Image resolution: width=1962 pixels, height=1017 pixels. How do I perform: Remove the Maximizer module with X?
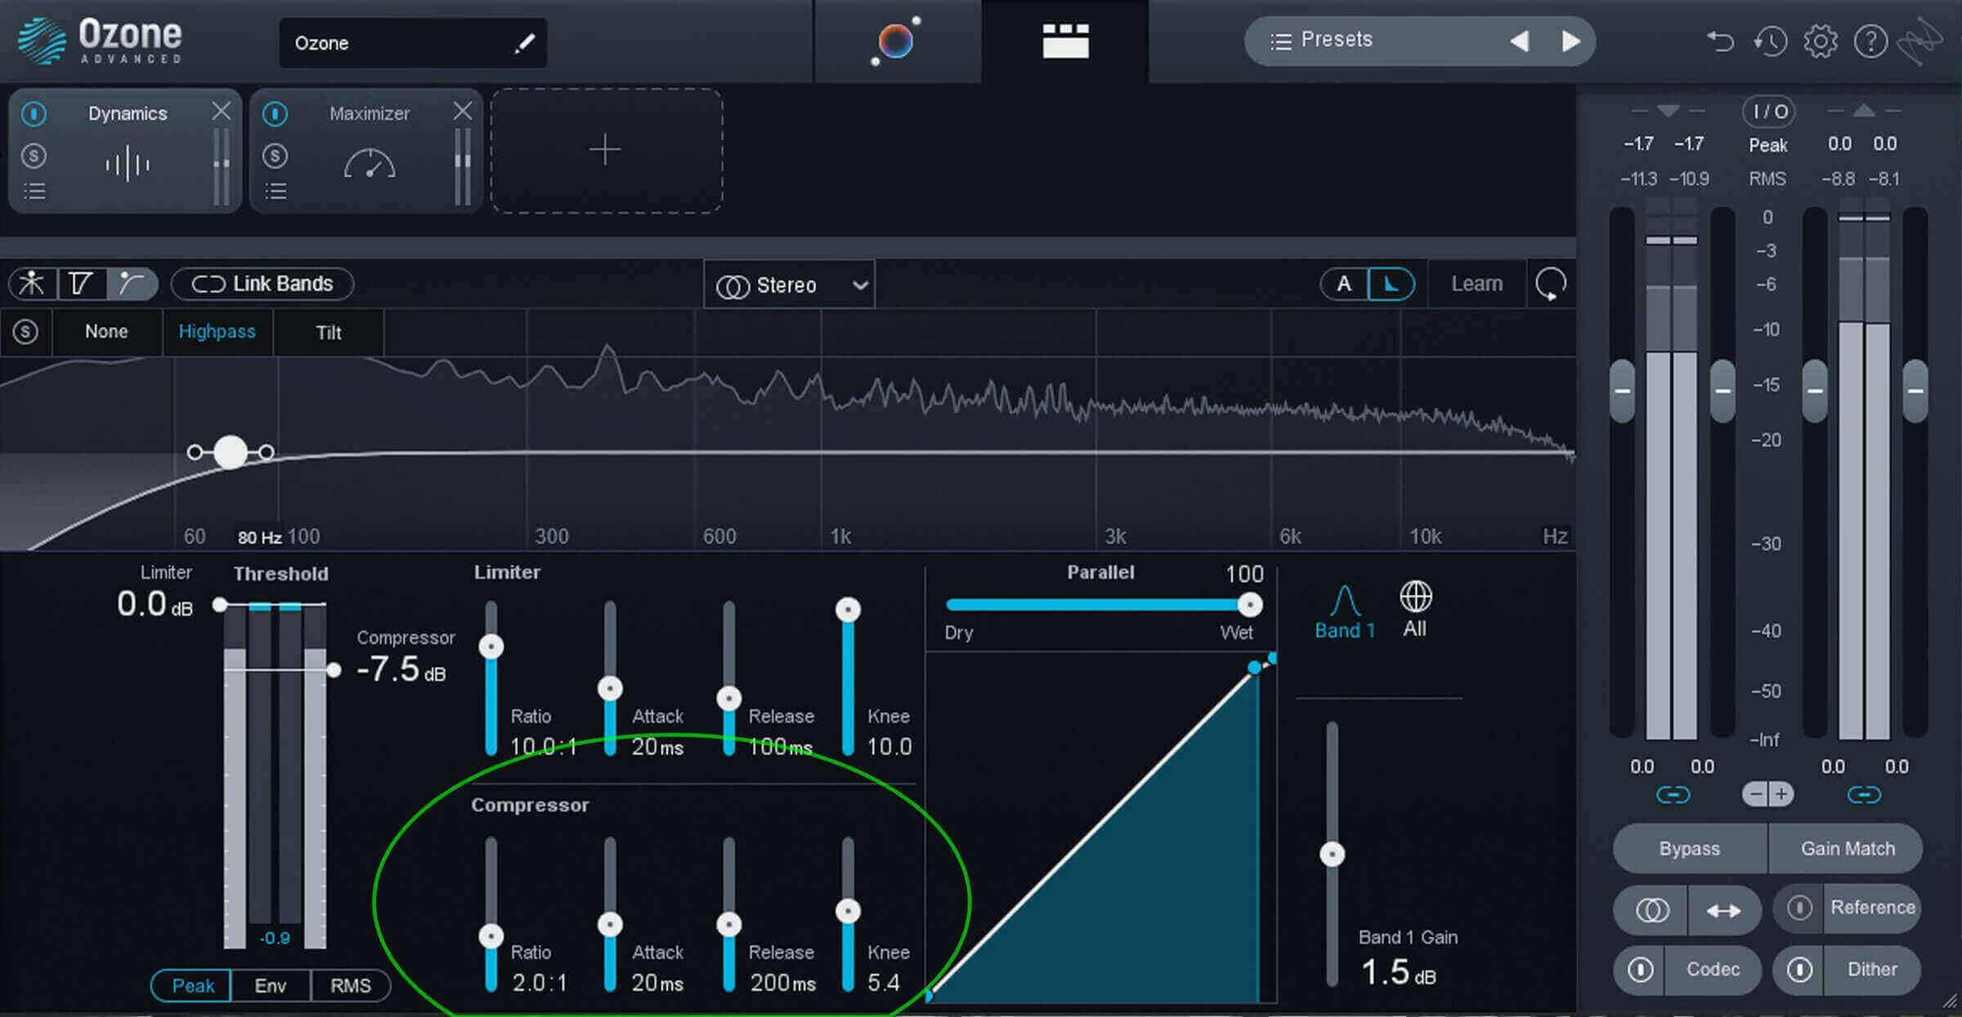(x=463, y=111)
